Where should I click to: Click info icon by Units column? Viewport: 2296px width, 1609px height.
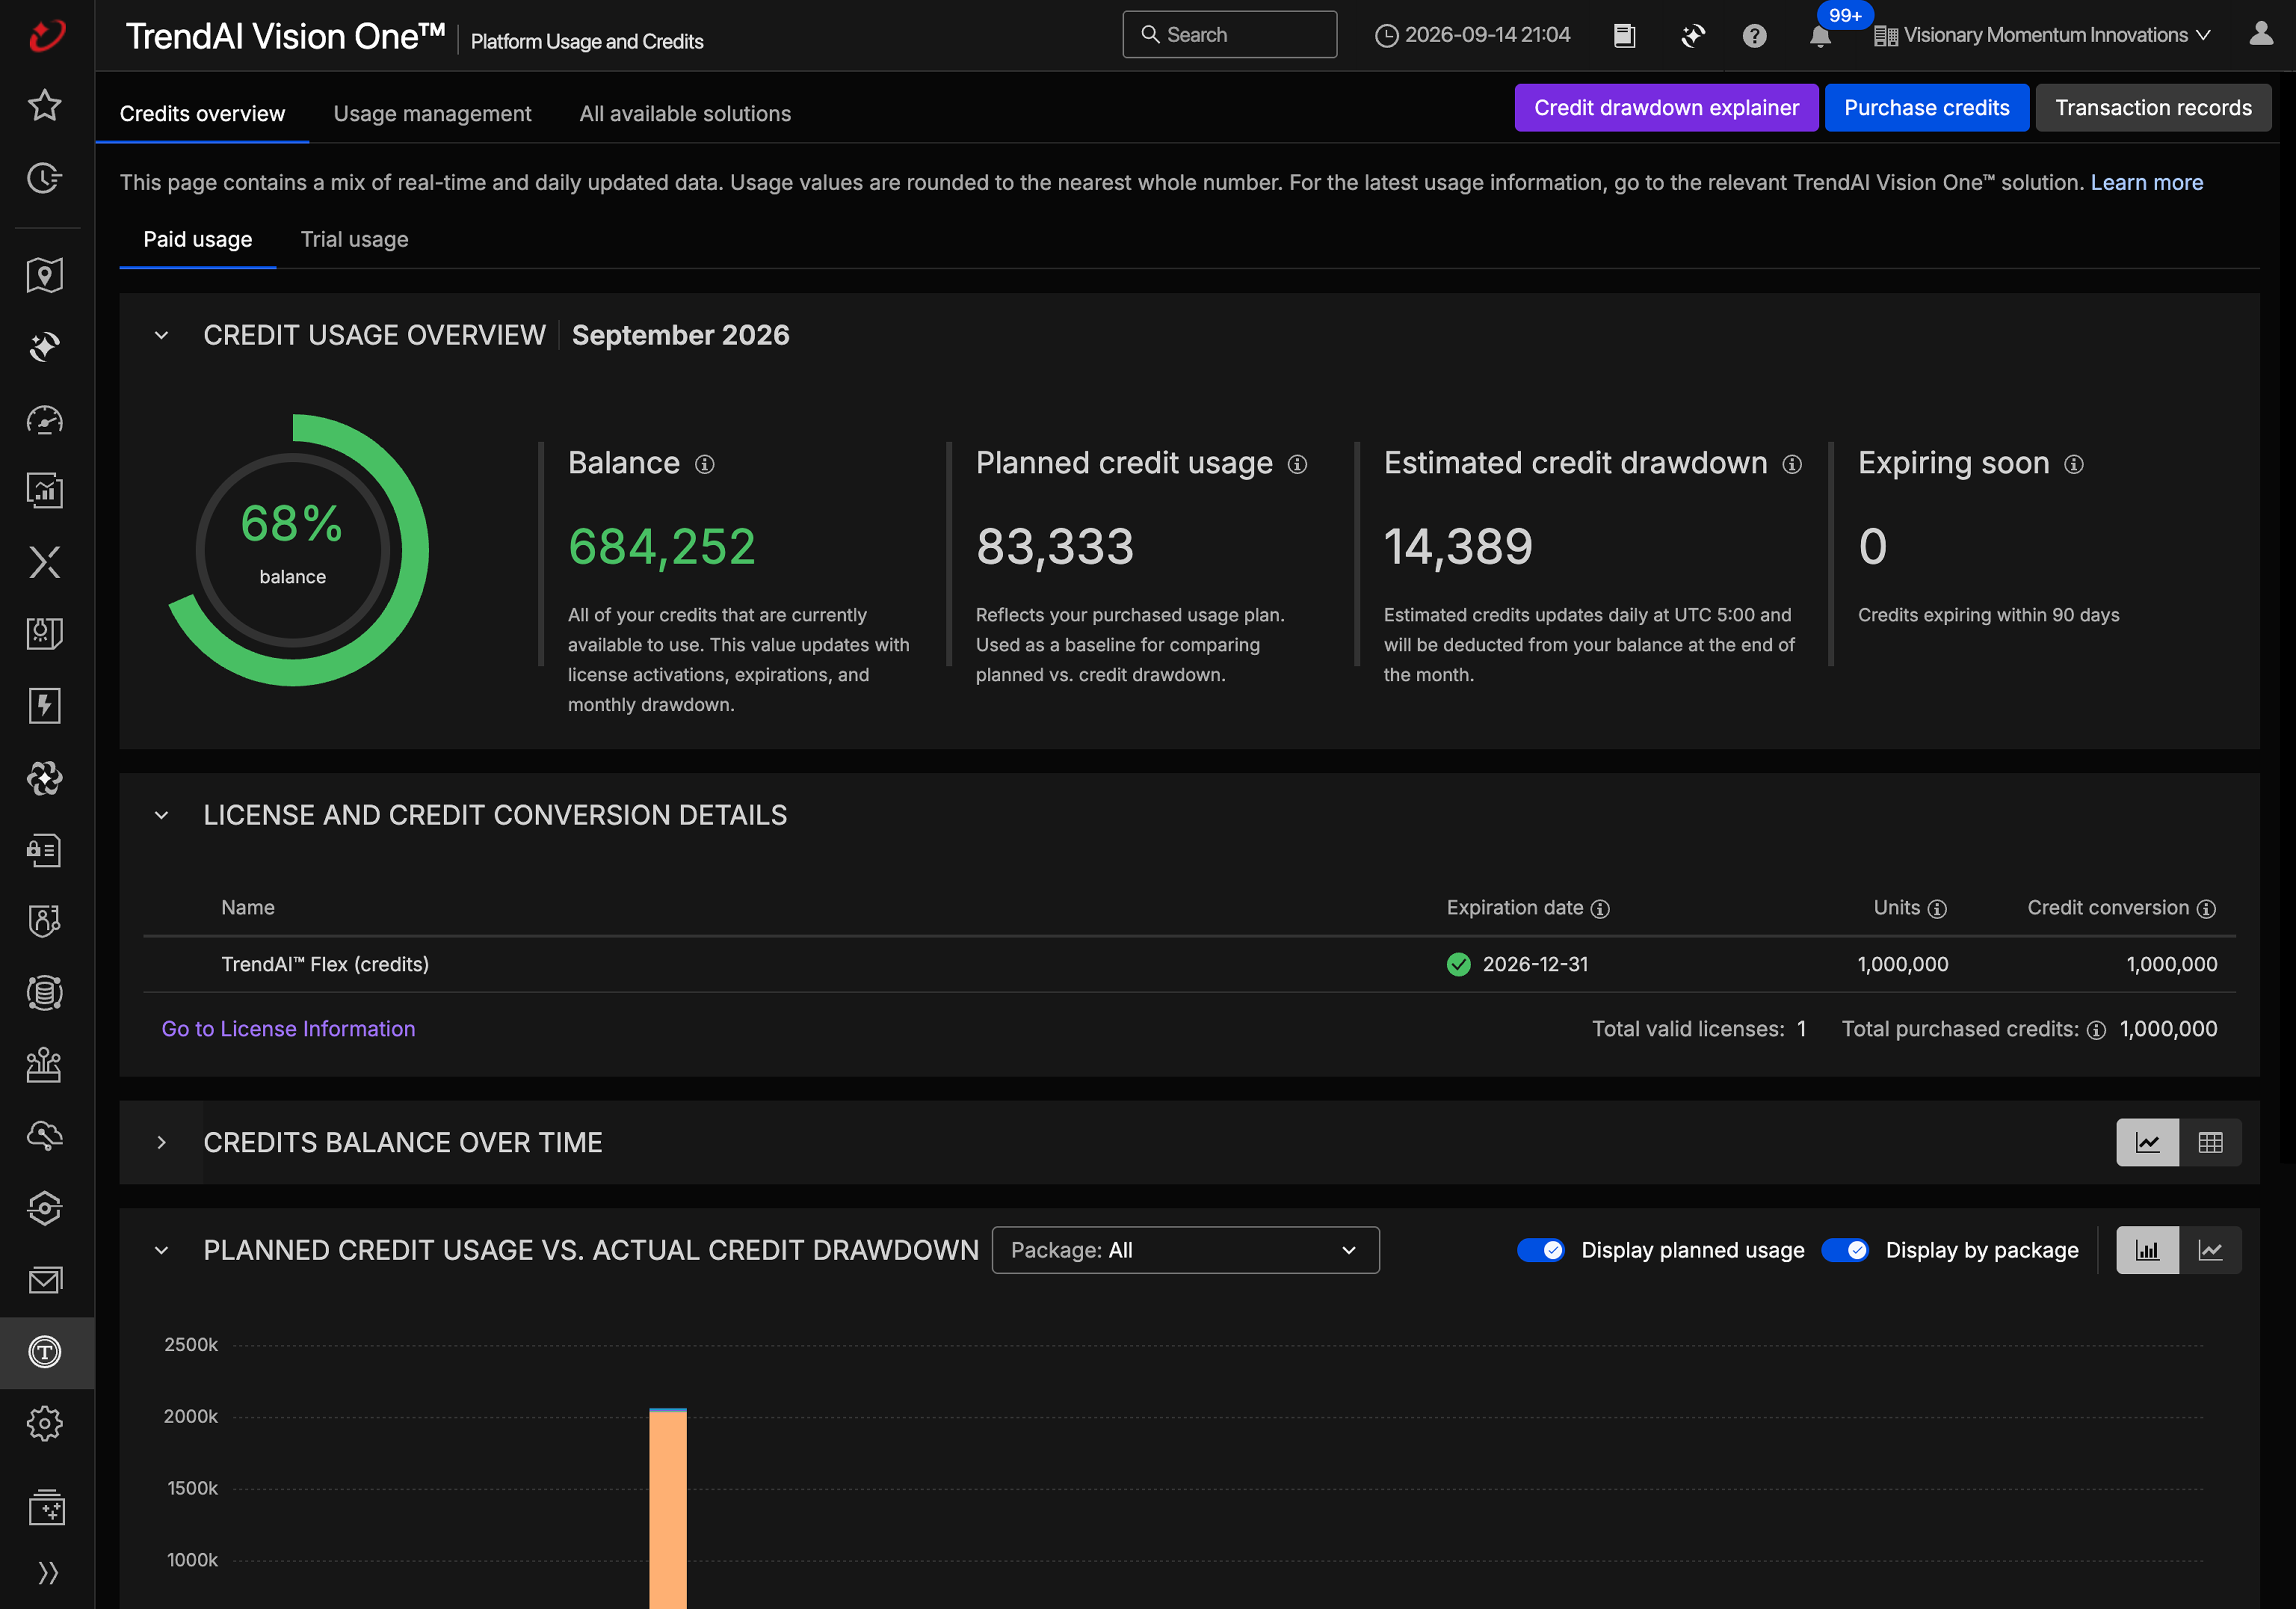click(x=1937, y=908)
